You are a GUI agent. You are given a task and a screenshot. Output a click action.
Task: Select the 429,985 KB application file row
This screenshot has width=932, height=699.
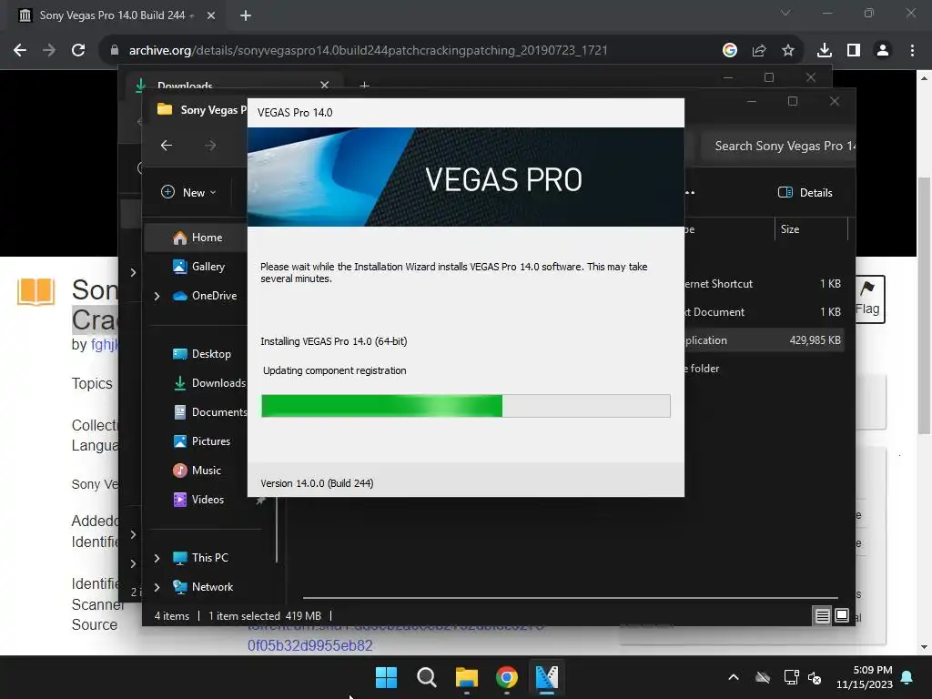[764, 340]
